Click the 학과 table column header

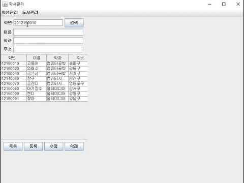coord(57,57)
